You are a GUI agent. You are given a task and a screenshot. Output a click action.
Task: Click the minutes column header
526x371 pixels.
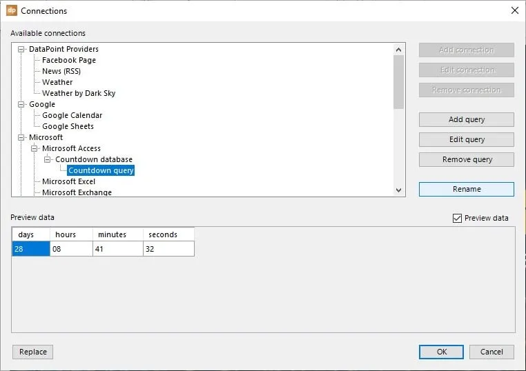point(118,234)
